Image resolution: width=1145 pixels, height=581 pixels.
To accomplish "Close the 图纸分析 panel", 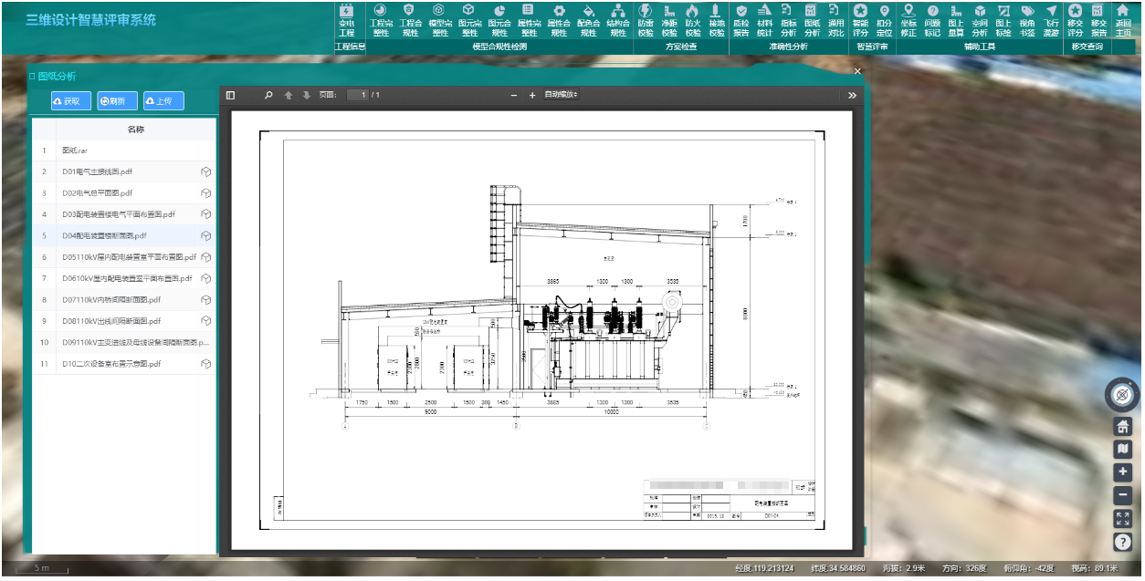I will pyautogui.click(x=856, y=71).
